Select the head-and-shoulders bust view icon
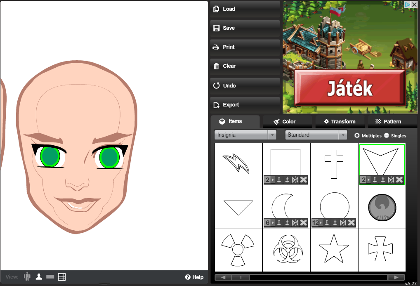 39,277
